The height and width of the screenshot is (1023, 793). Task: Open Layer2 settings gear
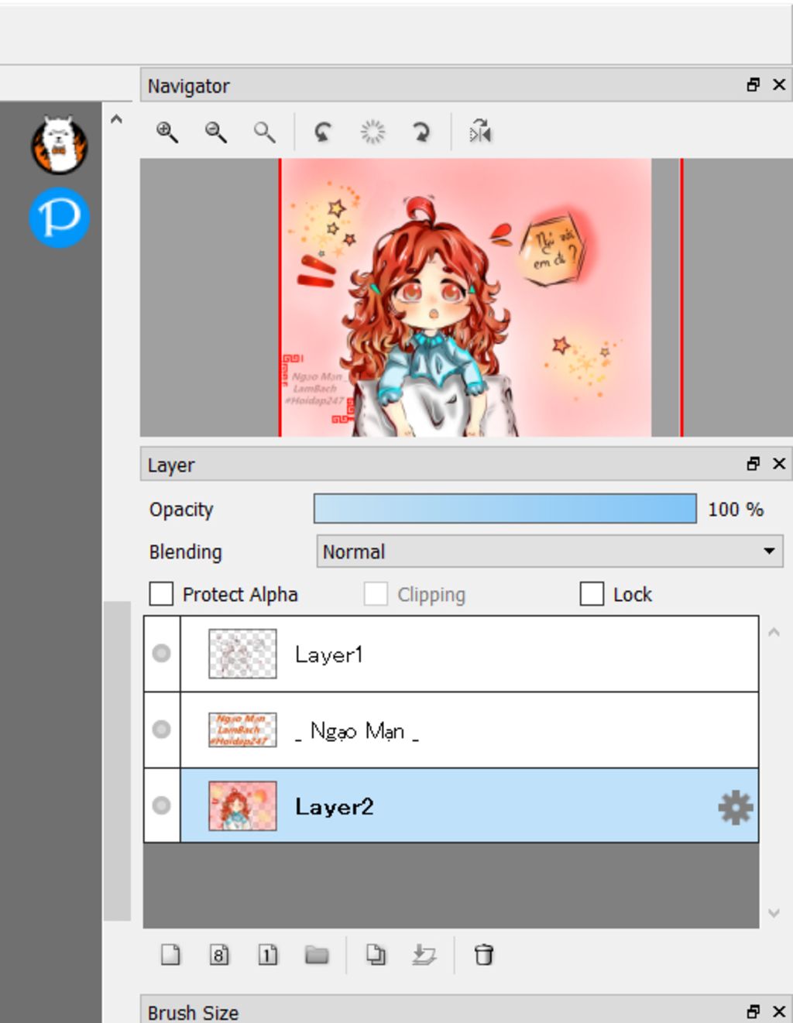click(x=736, y=807)
